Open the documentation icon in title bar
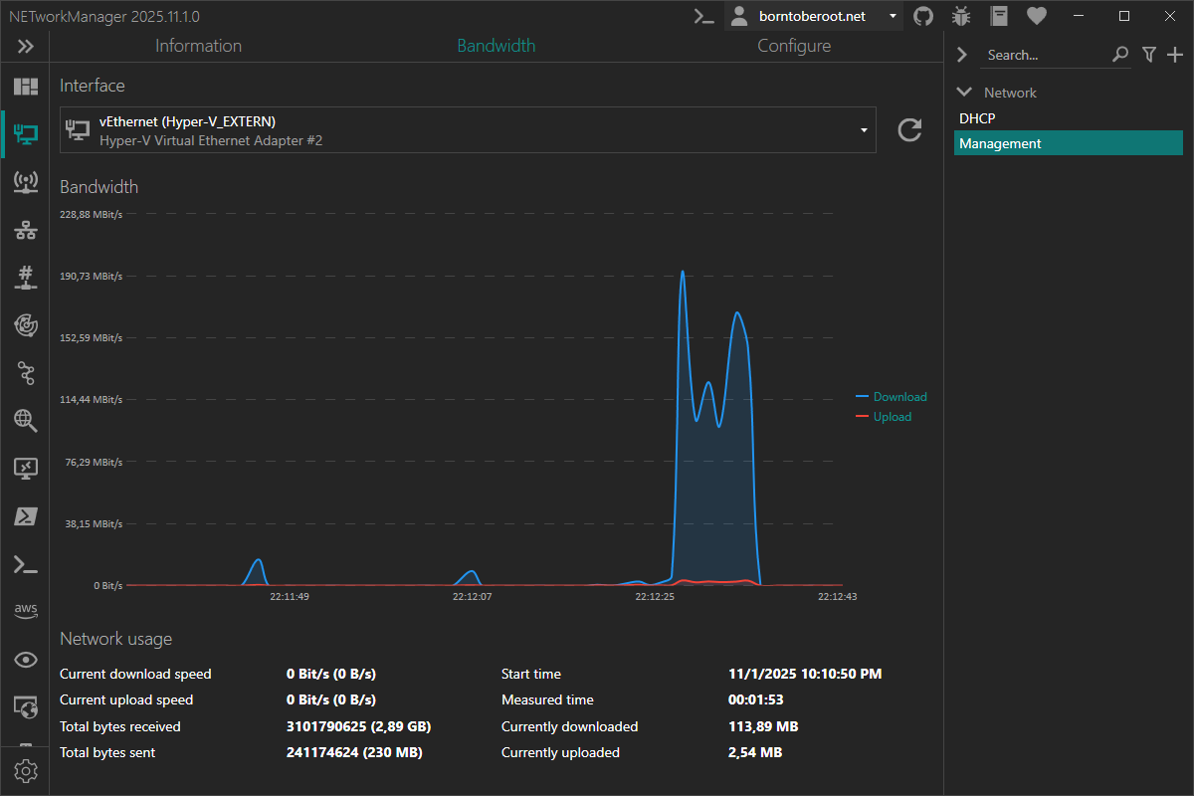The height and width of the screenshot is (796, 1194). pos(998,16)
